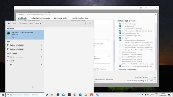This screenshot has width=173, height=97.
Task: Open the volume tray icon
Action: pyautogui.click(x=153, y=95)
